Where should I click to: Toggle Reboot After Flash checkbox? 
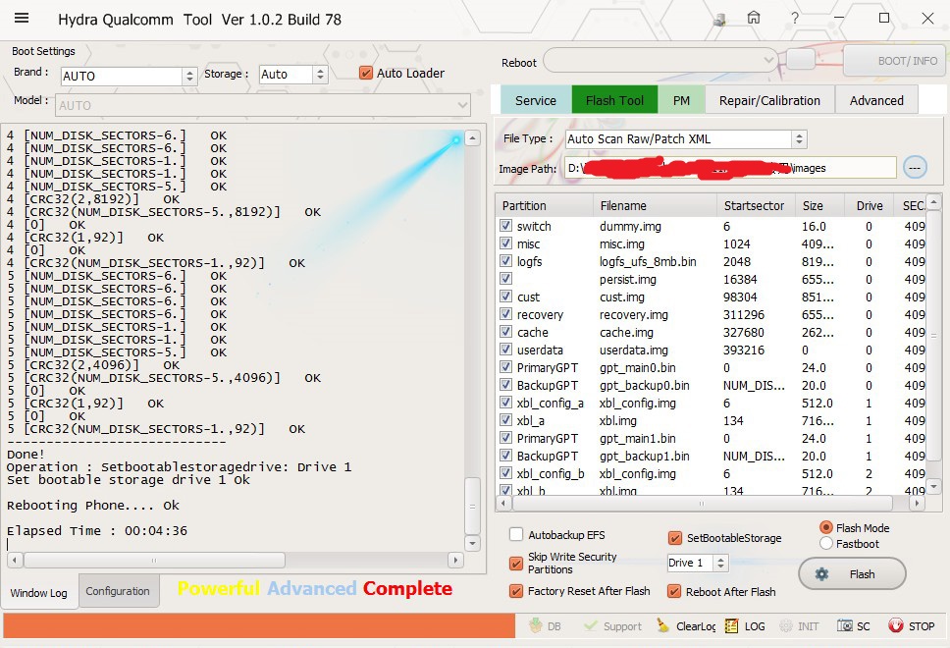tap(674, 591)
